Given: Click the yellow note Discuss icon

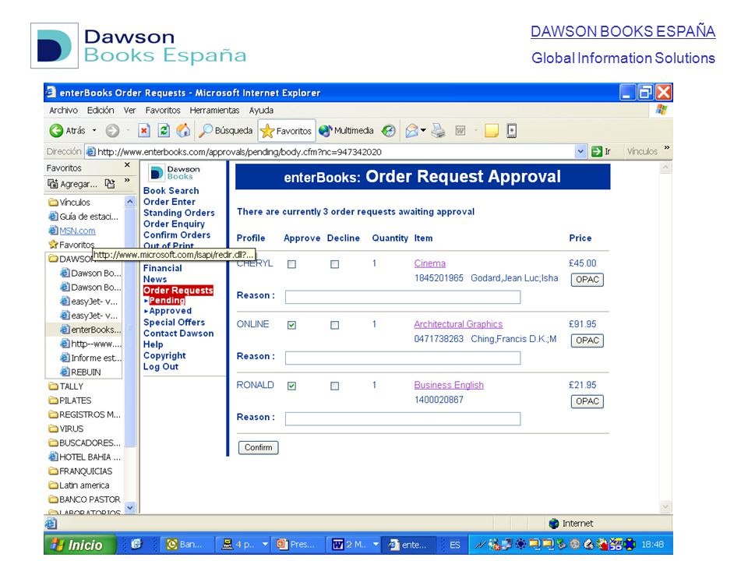Looking at the screenshot, I should tap(492, 130).
